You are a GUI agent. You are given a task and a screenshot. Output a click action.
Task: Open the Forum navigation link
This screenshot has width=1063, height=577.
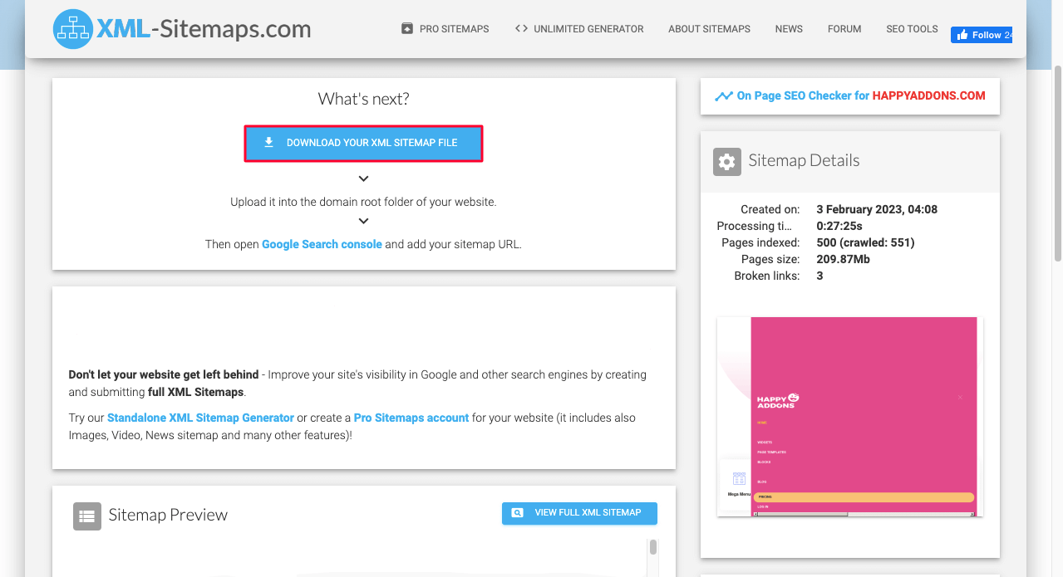pos(844,29)
